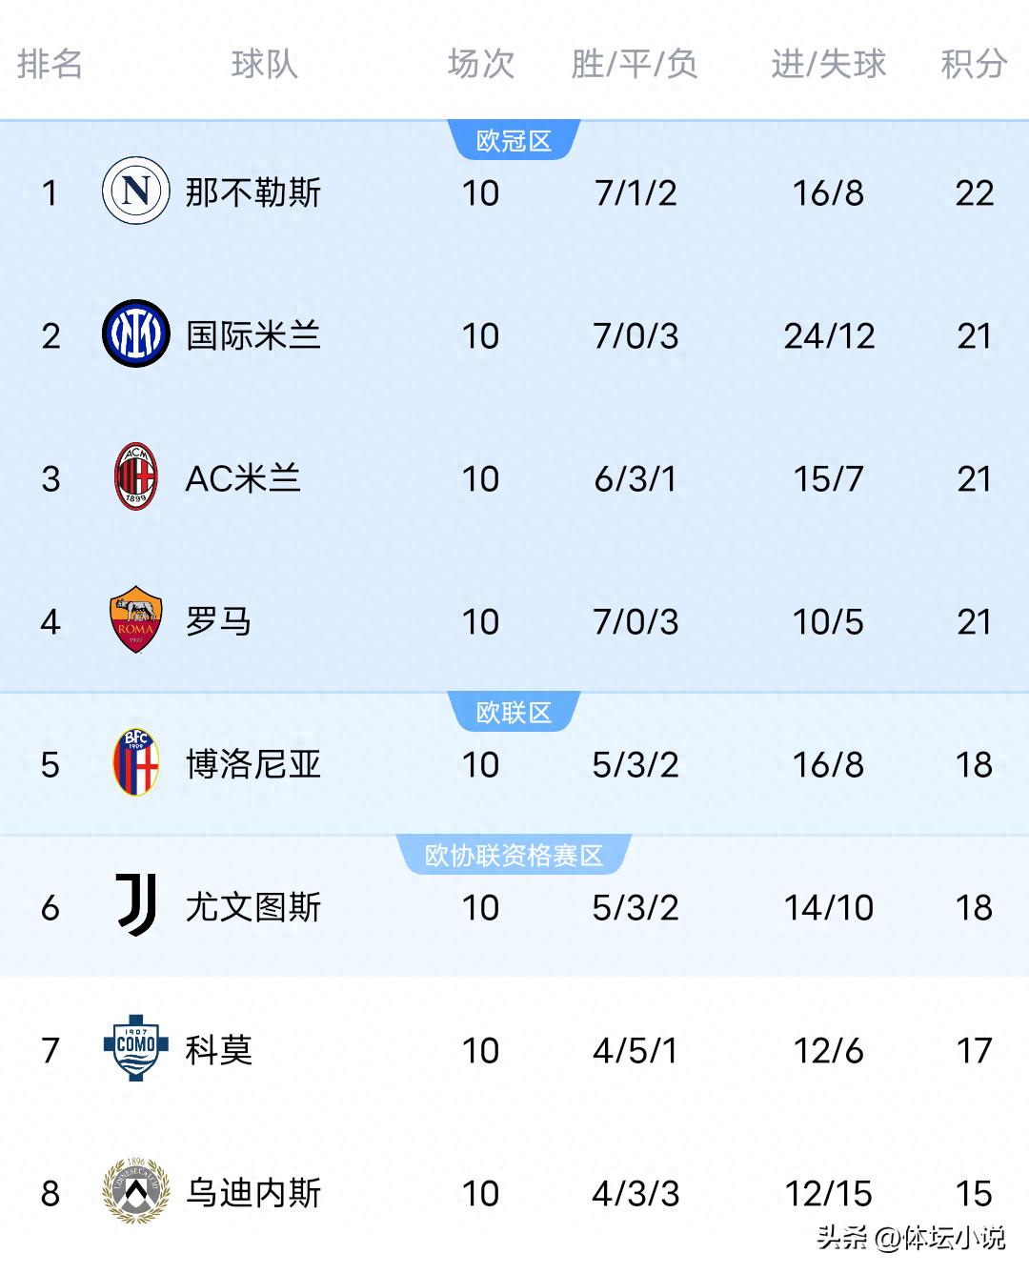This screenshot has height=1274, width=1029.
Task: Click the 头条 @体坛小说 watermark
Action: click(910, 1237)
